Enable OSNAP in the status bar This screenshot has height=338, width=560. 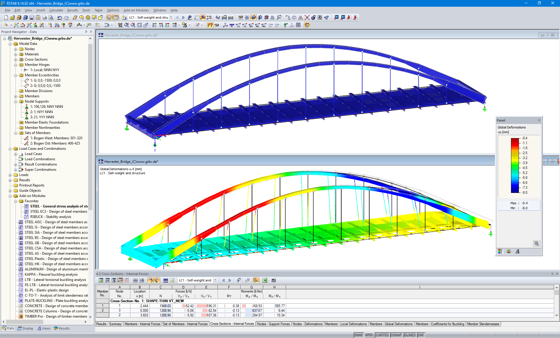point(396,335)
